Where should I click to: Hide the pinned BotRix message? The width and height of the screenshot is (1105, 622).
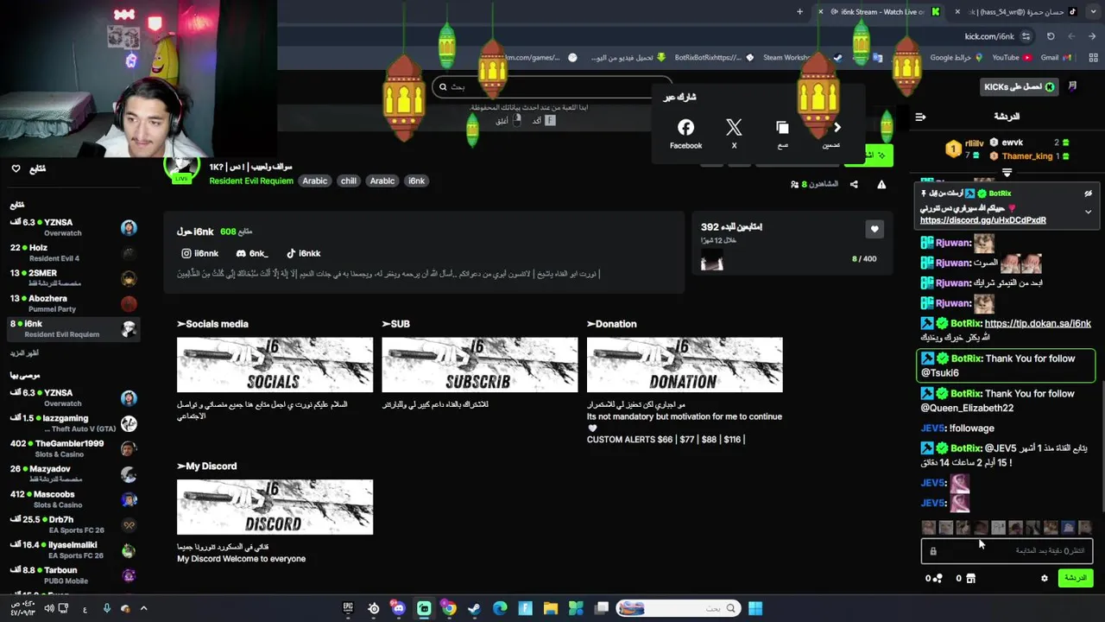pyautogui.click(x=1089, y=194)
